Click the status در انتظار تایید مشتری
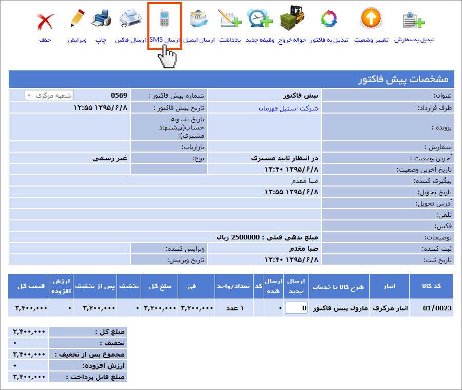Screen dimensions: 462x390 pyautogui.click(x=284, y=158)
